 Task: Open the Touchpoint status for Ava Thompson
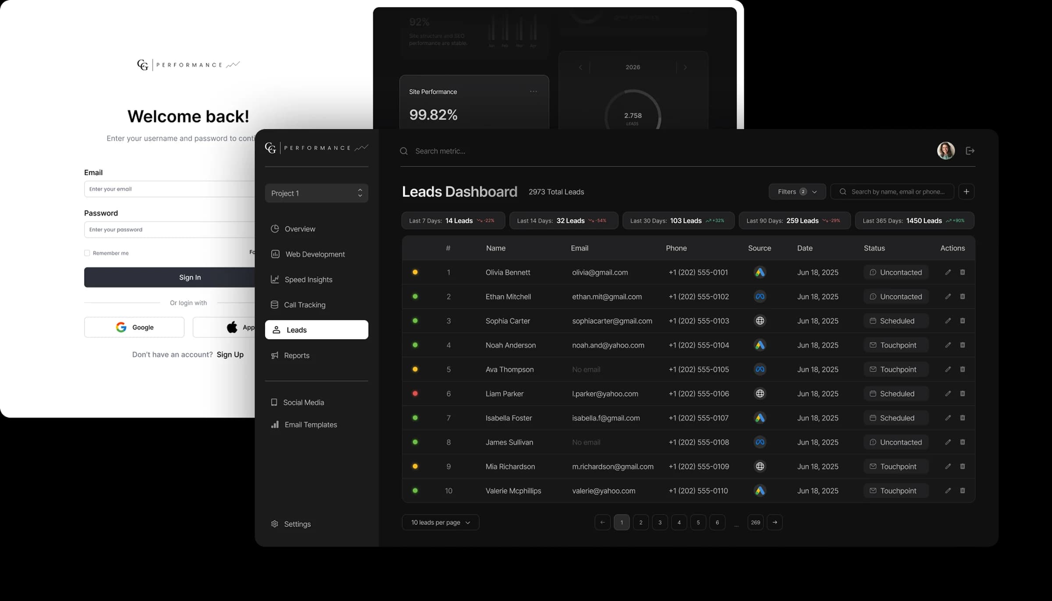tap(896, 369)
